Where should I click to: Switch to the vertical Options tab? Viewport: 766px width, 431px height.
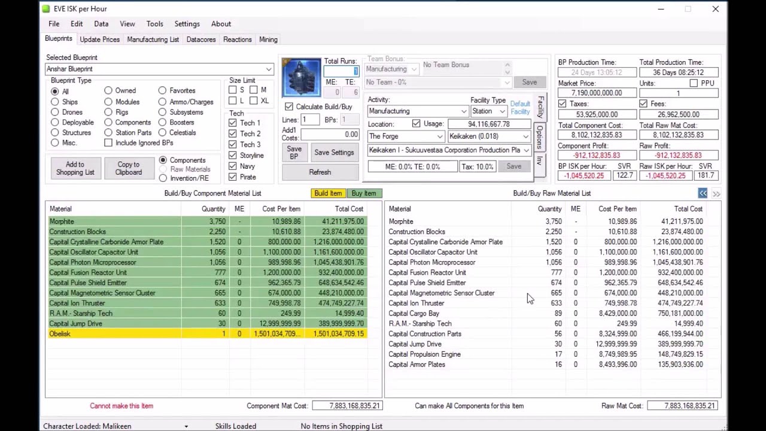[540, 136]
